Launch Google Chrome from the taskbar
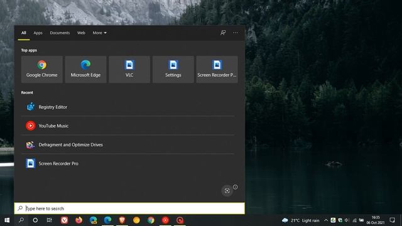 [151, 220]
